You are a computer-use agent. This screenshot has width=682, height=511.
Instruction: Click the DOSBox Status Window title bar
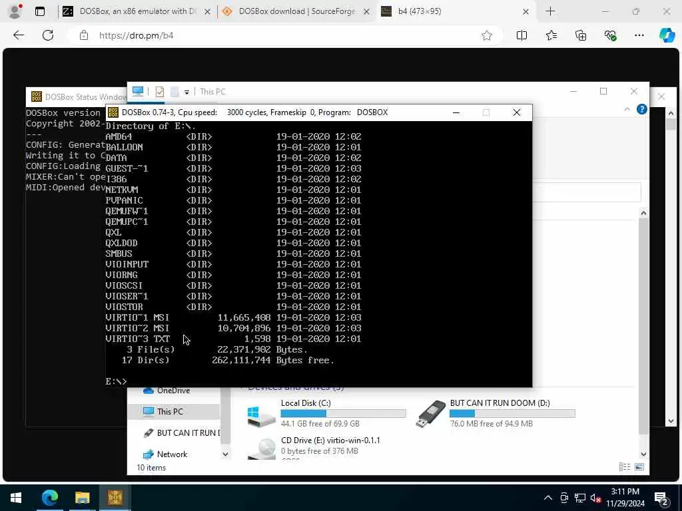76,96
